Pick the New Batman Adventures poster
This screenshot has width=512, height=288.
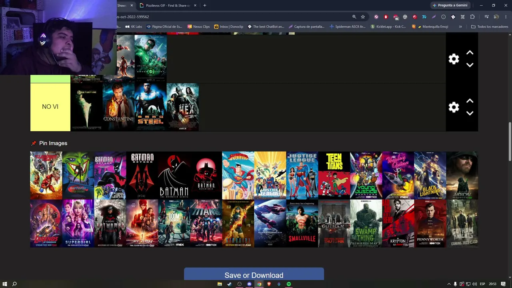(x=206, y=175)
